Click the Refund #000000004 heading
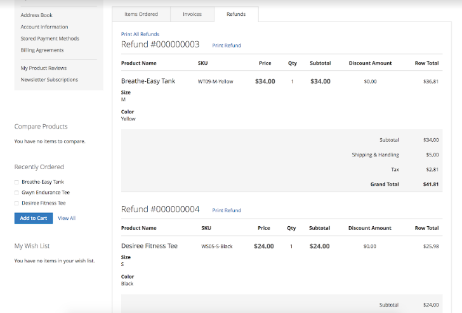 coord(161,209)
